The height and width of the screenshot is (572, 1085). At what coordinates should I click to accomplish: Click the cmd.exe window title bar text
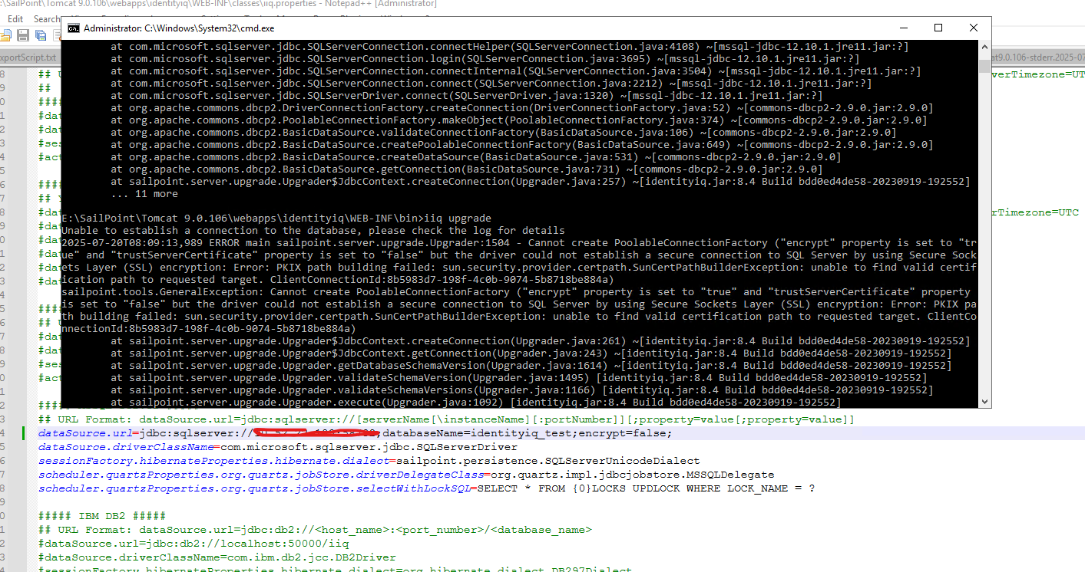point(179,28)
